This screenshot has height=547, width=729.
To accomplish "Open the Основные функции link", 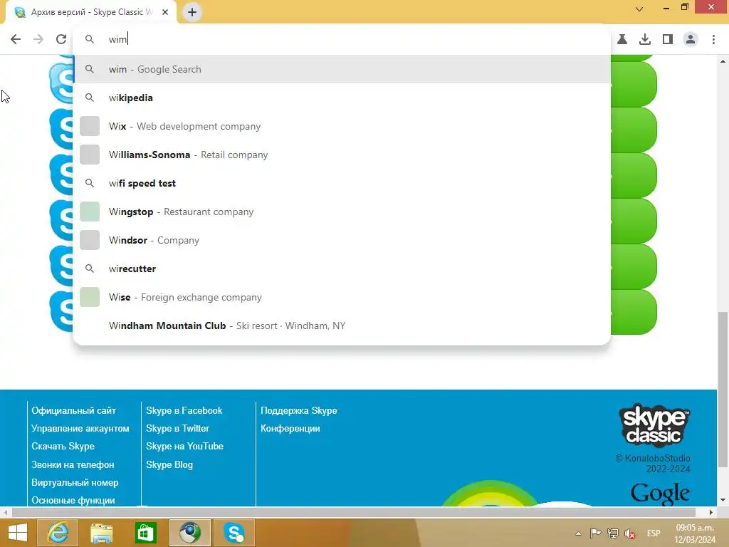I will tap(73, 500).
